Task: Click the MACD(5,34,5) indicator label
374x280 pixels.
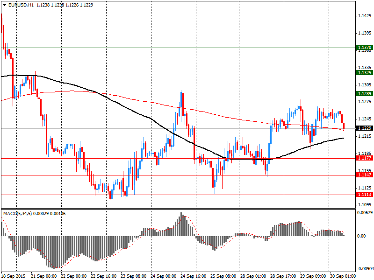Action: pyautogui.click(x=18, y=214)
